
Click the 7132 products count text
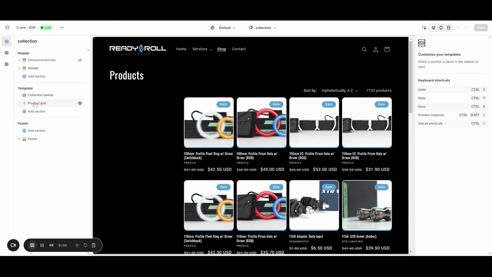coord(379,90)
